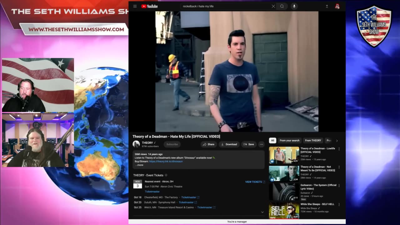
Task: Open 'Not Meant To Be [OFFICIAL VIDEO]' title
Action: 318,169
